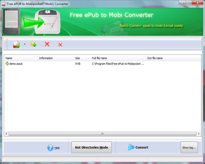Screen dimensions: 205x164
Task: Clear all files with the clear-list icon
Action: (60, 44)
